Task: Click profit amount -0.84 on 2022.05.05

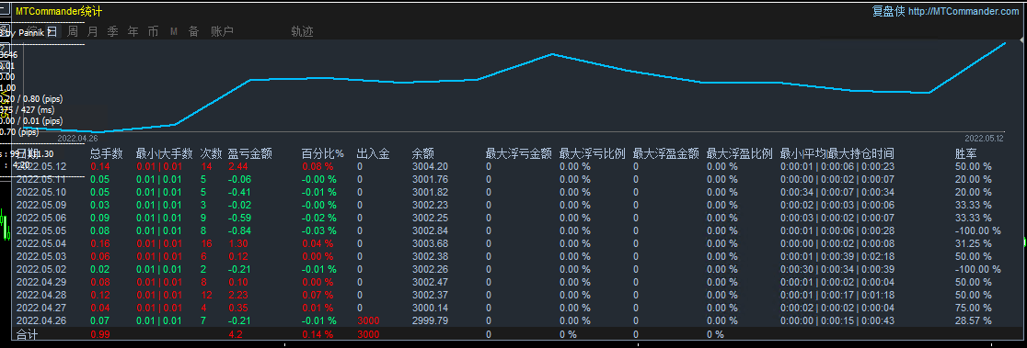Action: click(239, 230)
